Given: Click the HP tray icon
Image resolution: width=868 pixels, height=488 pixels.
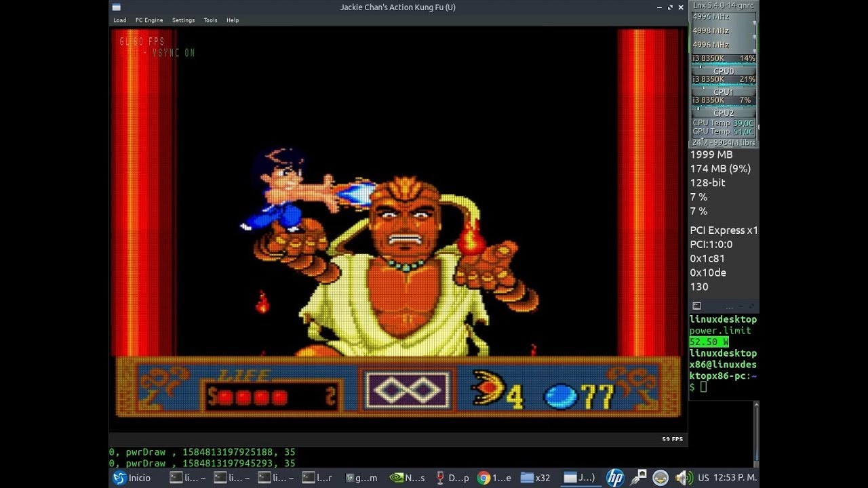Looking at the screenshot, I should tap(615, 478).
